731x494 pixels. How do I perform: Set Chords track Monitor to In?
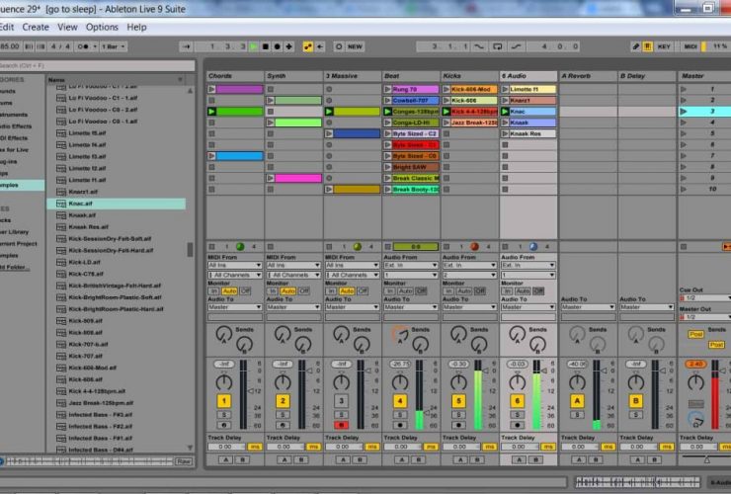(x=214, y=291)
